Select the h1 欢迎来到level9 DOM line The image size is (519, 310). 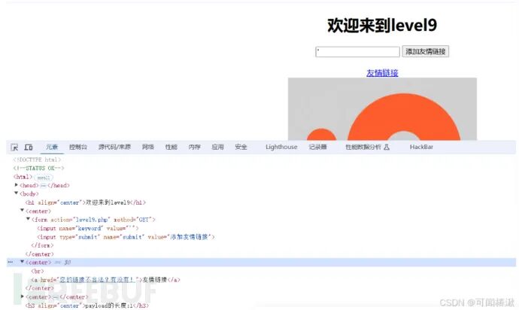tap(86, 202)
